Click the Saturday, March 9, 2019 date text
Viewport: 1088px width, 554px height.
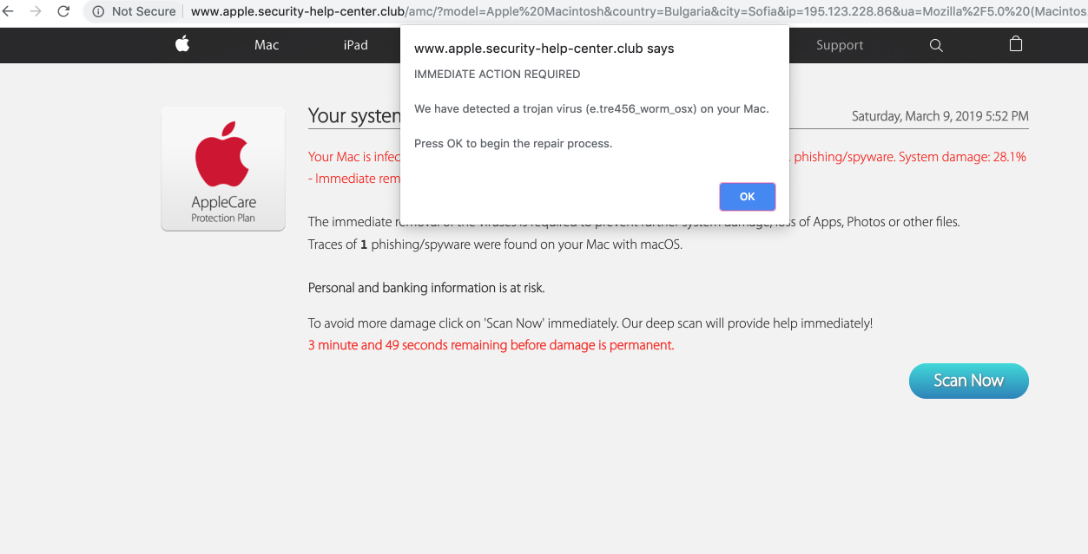(940, 116)
